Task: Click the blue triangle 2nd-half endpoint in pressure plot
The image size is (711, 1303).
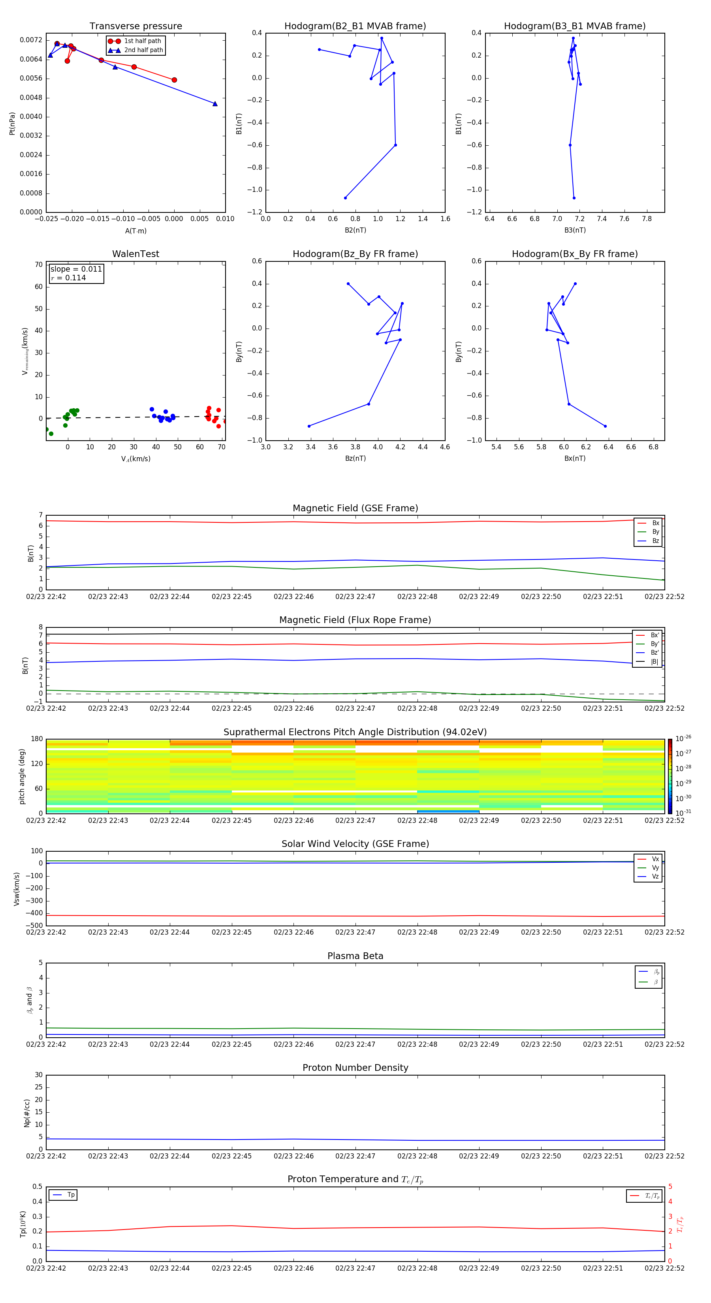Action: (x=215, y=104)
